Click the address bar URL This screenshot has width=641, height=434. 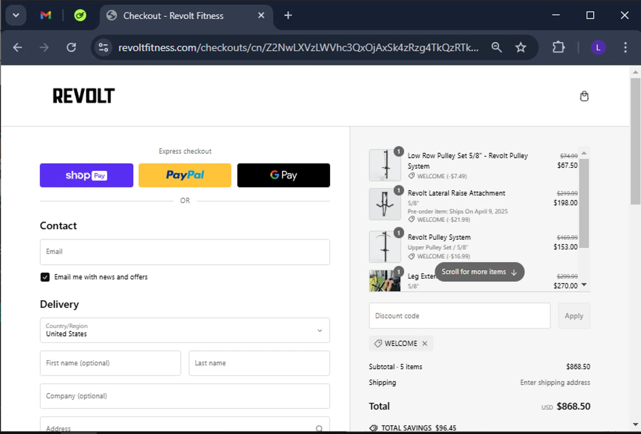298,47
